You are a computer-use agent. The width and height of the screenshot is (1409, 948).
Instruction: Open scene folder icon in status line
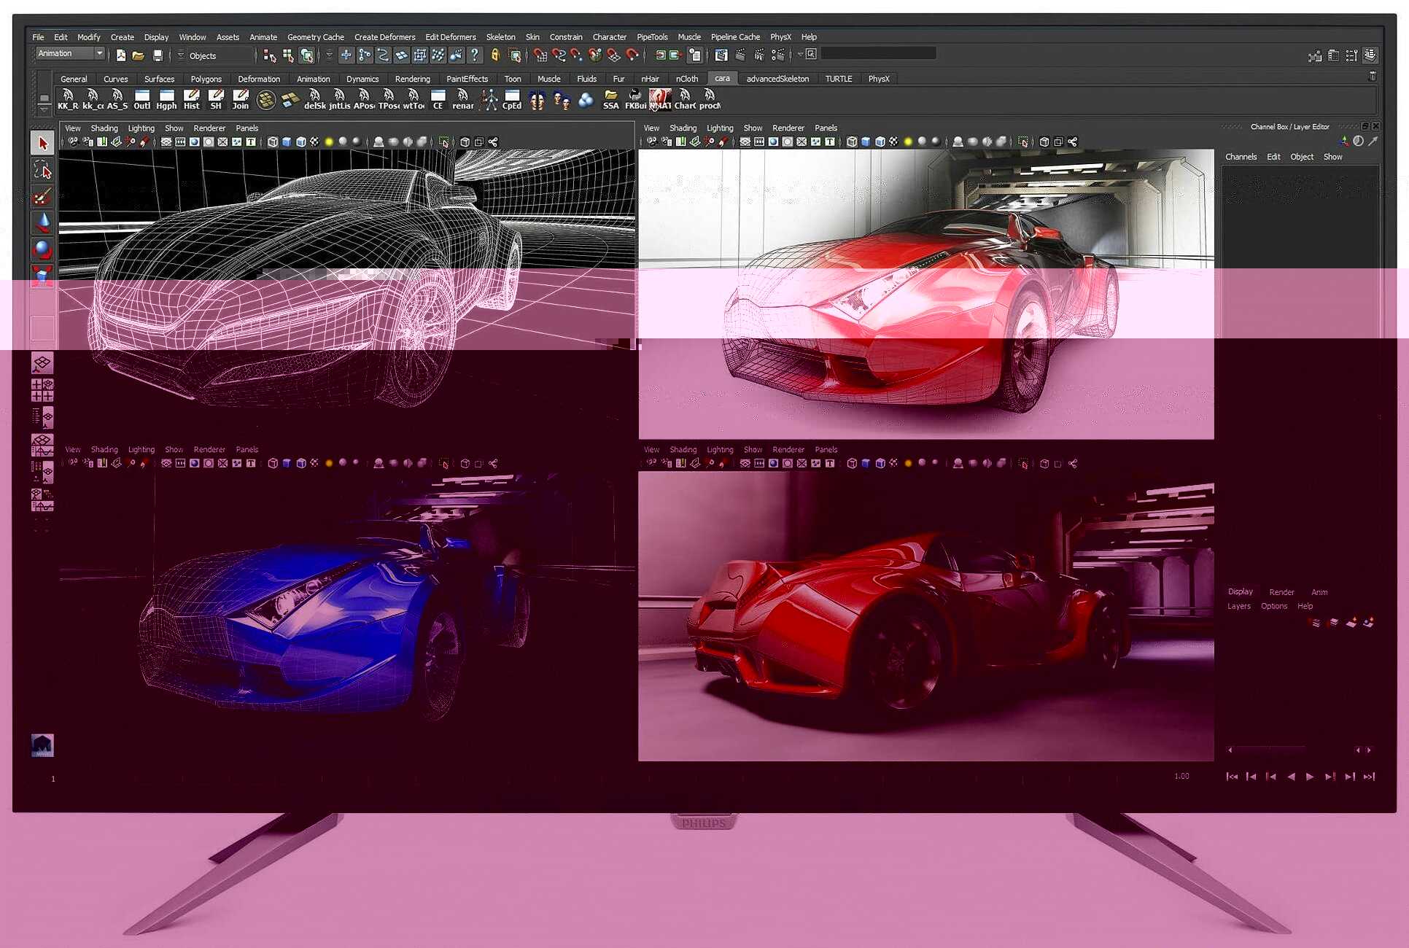click(138, 55)
